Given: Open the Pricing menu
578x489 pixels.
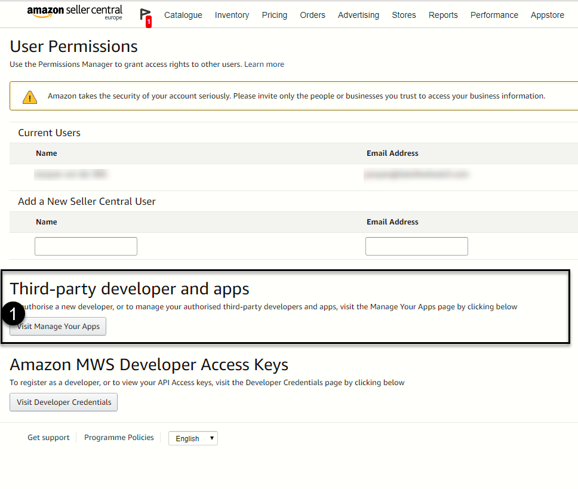Looking at the screenshot, I should pos(275,15).
